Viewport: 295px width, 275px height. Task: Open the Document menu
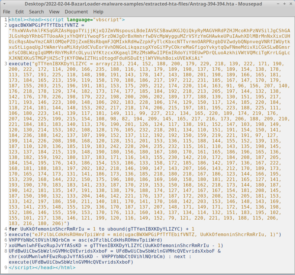(x=76, y=12)
